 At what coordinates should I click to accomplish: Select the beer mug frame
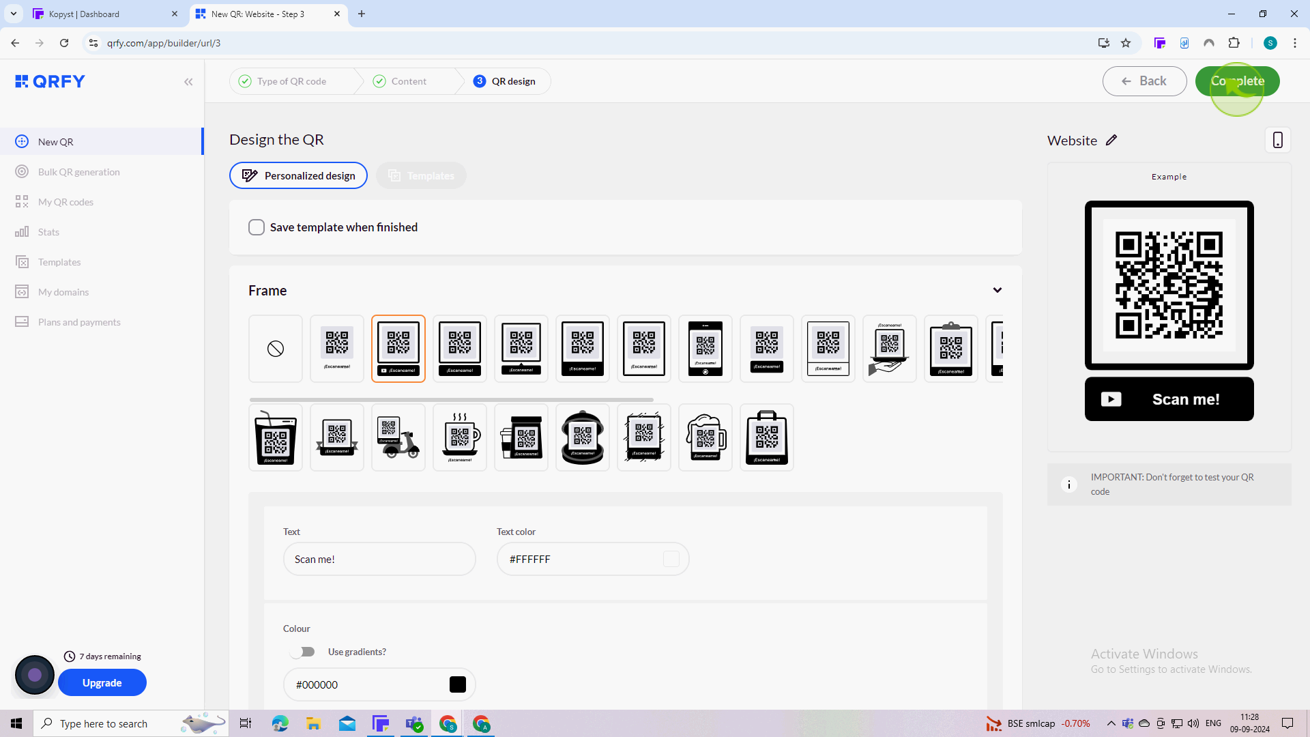click(x=705, y=437)
